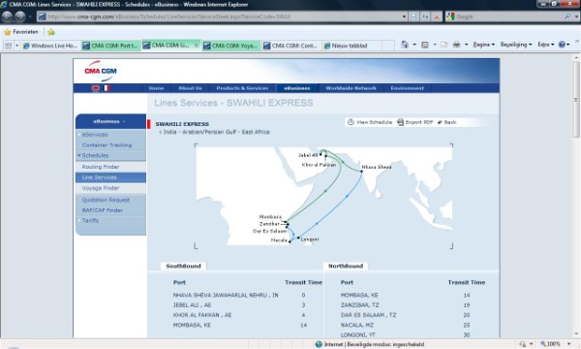Viewport: 581px width, 349px height.
Task: Open Environment navigation item
Action: [x=407, y=88]
